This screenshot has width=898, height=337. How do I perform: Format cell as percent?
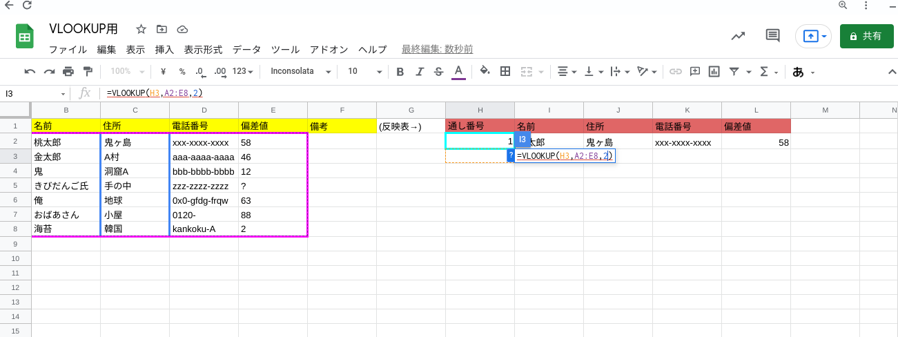[182, 71]
